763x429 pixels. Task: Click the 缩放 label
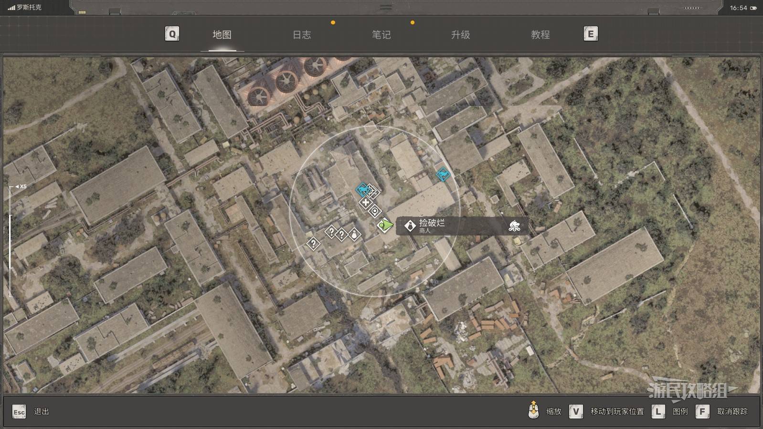[554, 411]
